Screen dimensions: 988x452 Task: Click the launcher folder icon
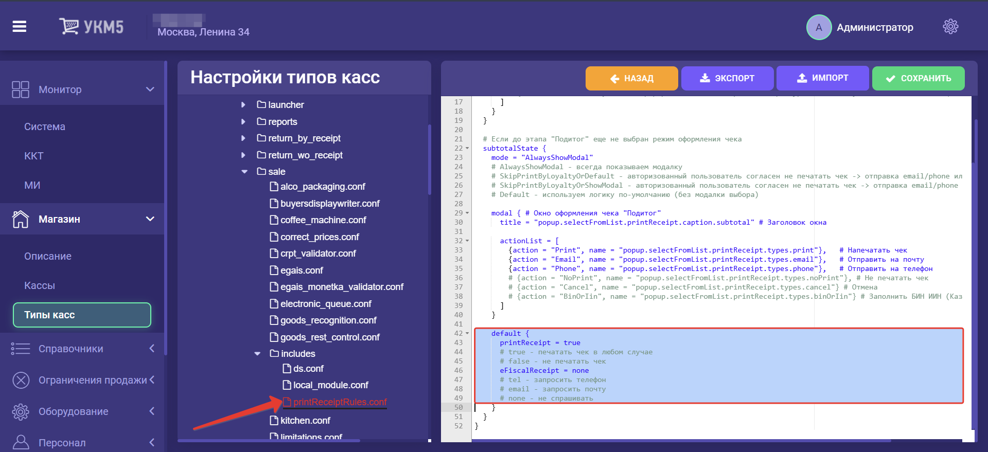click(x=261, y=104)
